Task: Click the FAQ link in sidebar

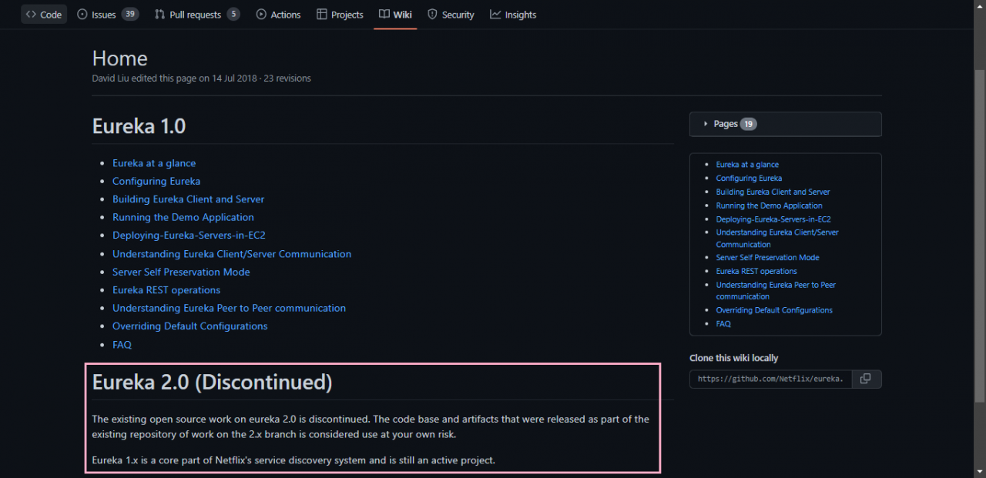Action: point(723,324)
